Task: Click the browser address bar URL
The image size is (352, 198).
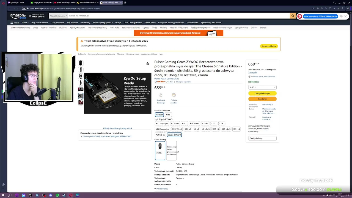Action: click(65, 9)
